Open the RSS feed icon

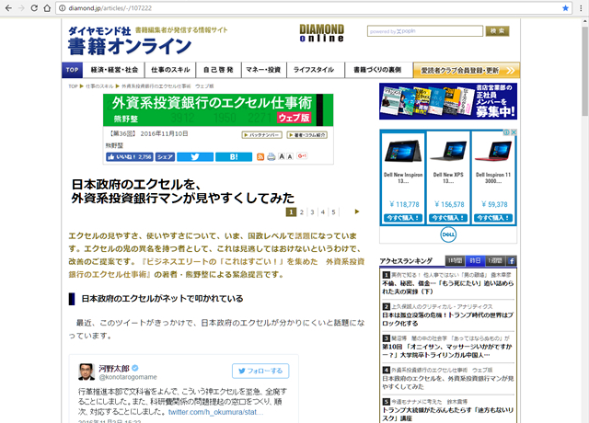click(x=260, y=157)
